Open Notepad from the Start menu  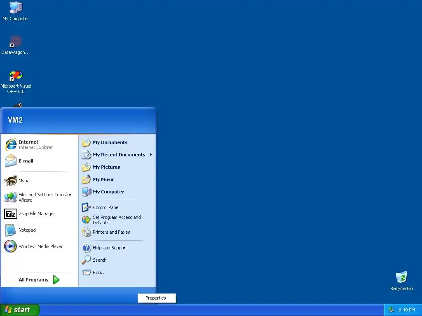pos(39,230)
